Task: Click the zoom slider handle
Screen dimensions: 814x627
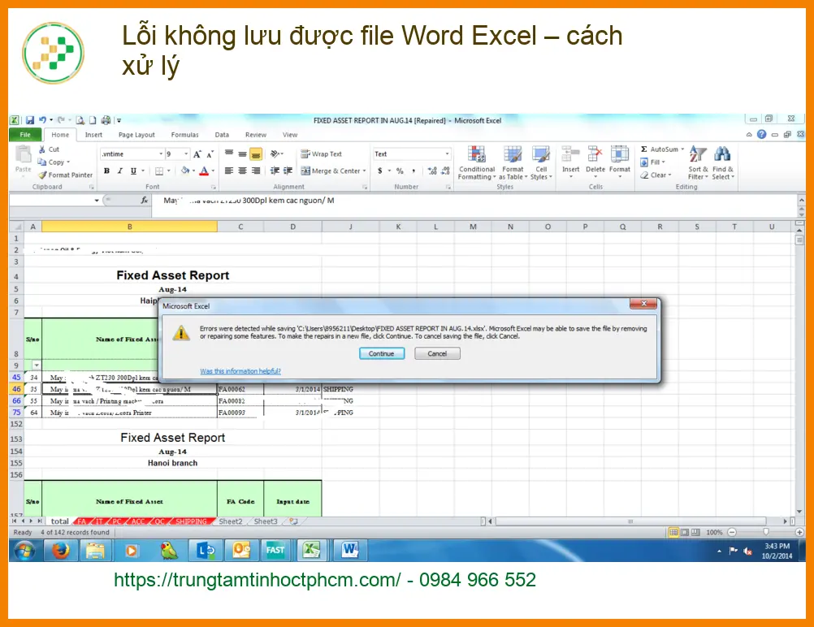Action: (766, 532)
